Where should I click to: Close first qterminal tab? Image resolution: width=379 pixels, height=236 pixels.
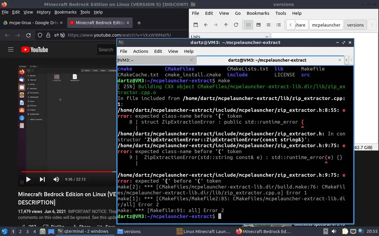(191, 60)
